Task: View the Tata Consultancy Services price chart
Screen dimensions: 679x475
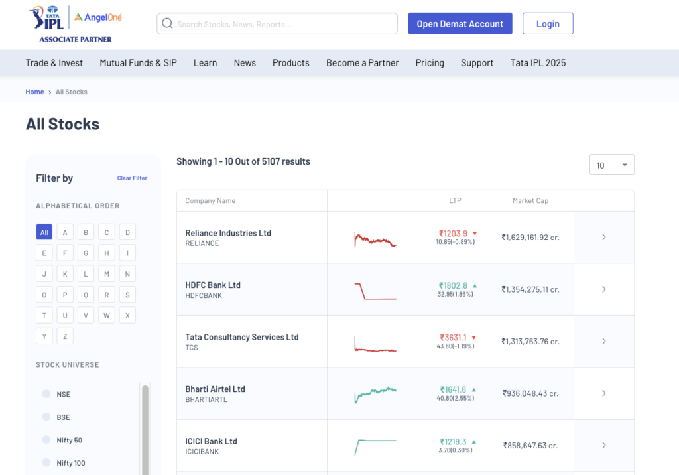Action: (x=375, y=343)
